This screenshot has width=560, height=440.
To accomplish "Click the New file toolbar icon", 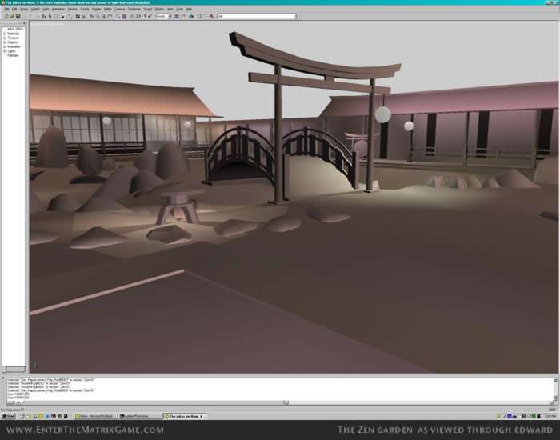I will [x=6, y=17].
